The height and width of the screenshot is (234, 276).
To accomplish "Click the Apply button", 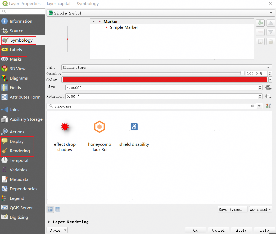I will click(241, 230).
